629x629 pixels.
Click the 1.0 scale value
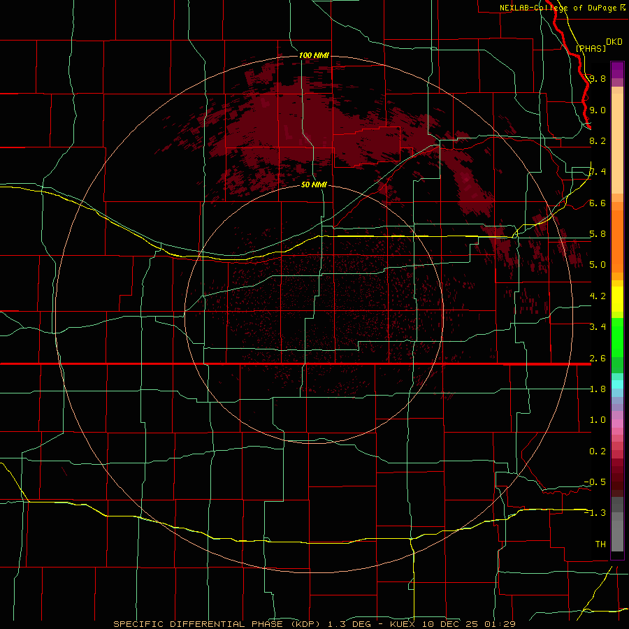click(598, 420)
